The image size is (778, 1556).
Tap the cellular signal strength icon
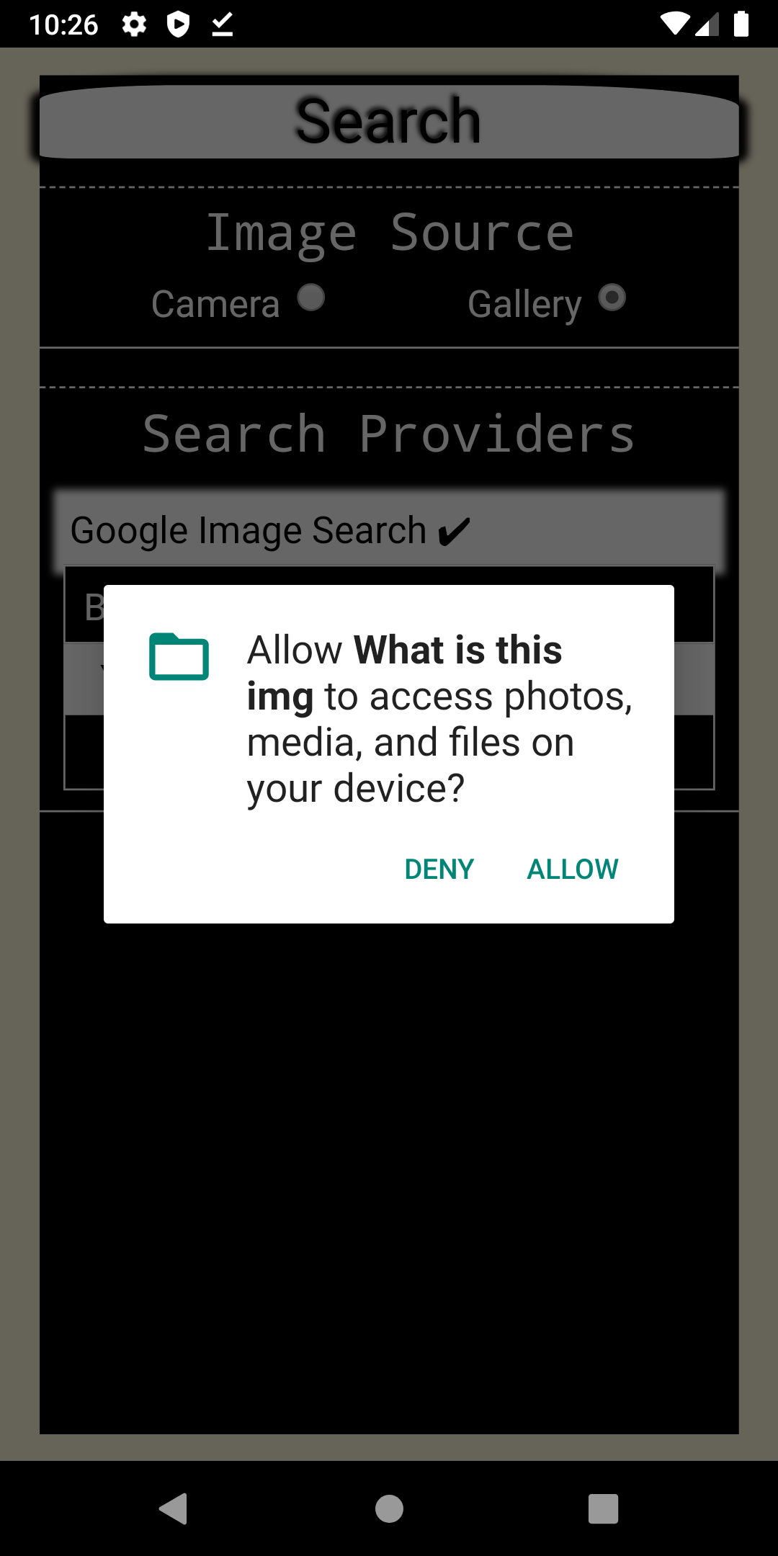[707, 24]
